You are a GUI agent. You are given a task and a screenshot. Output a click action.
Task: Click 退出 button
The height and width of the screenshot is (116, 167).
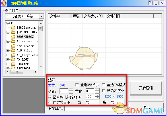coord(147,107)
